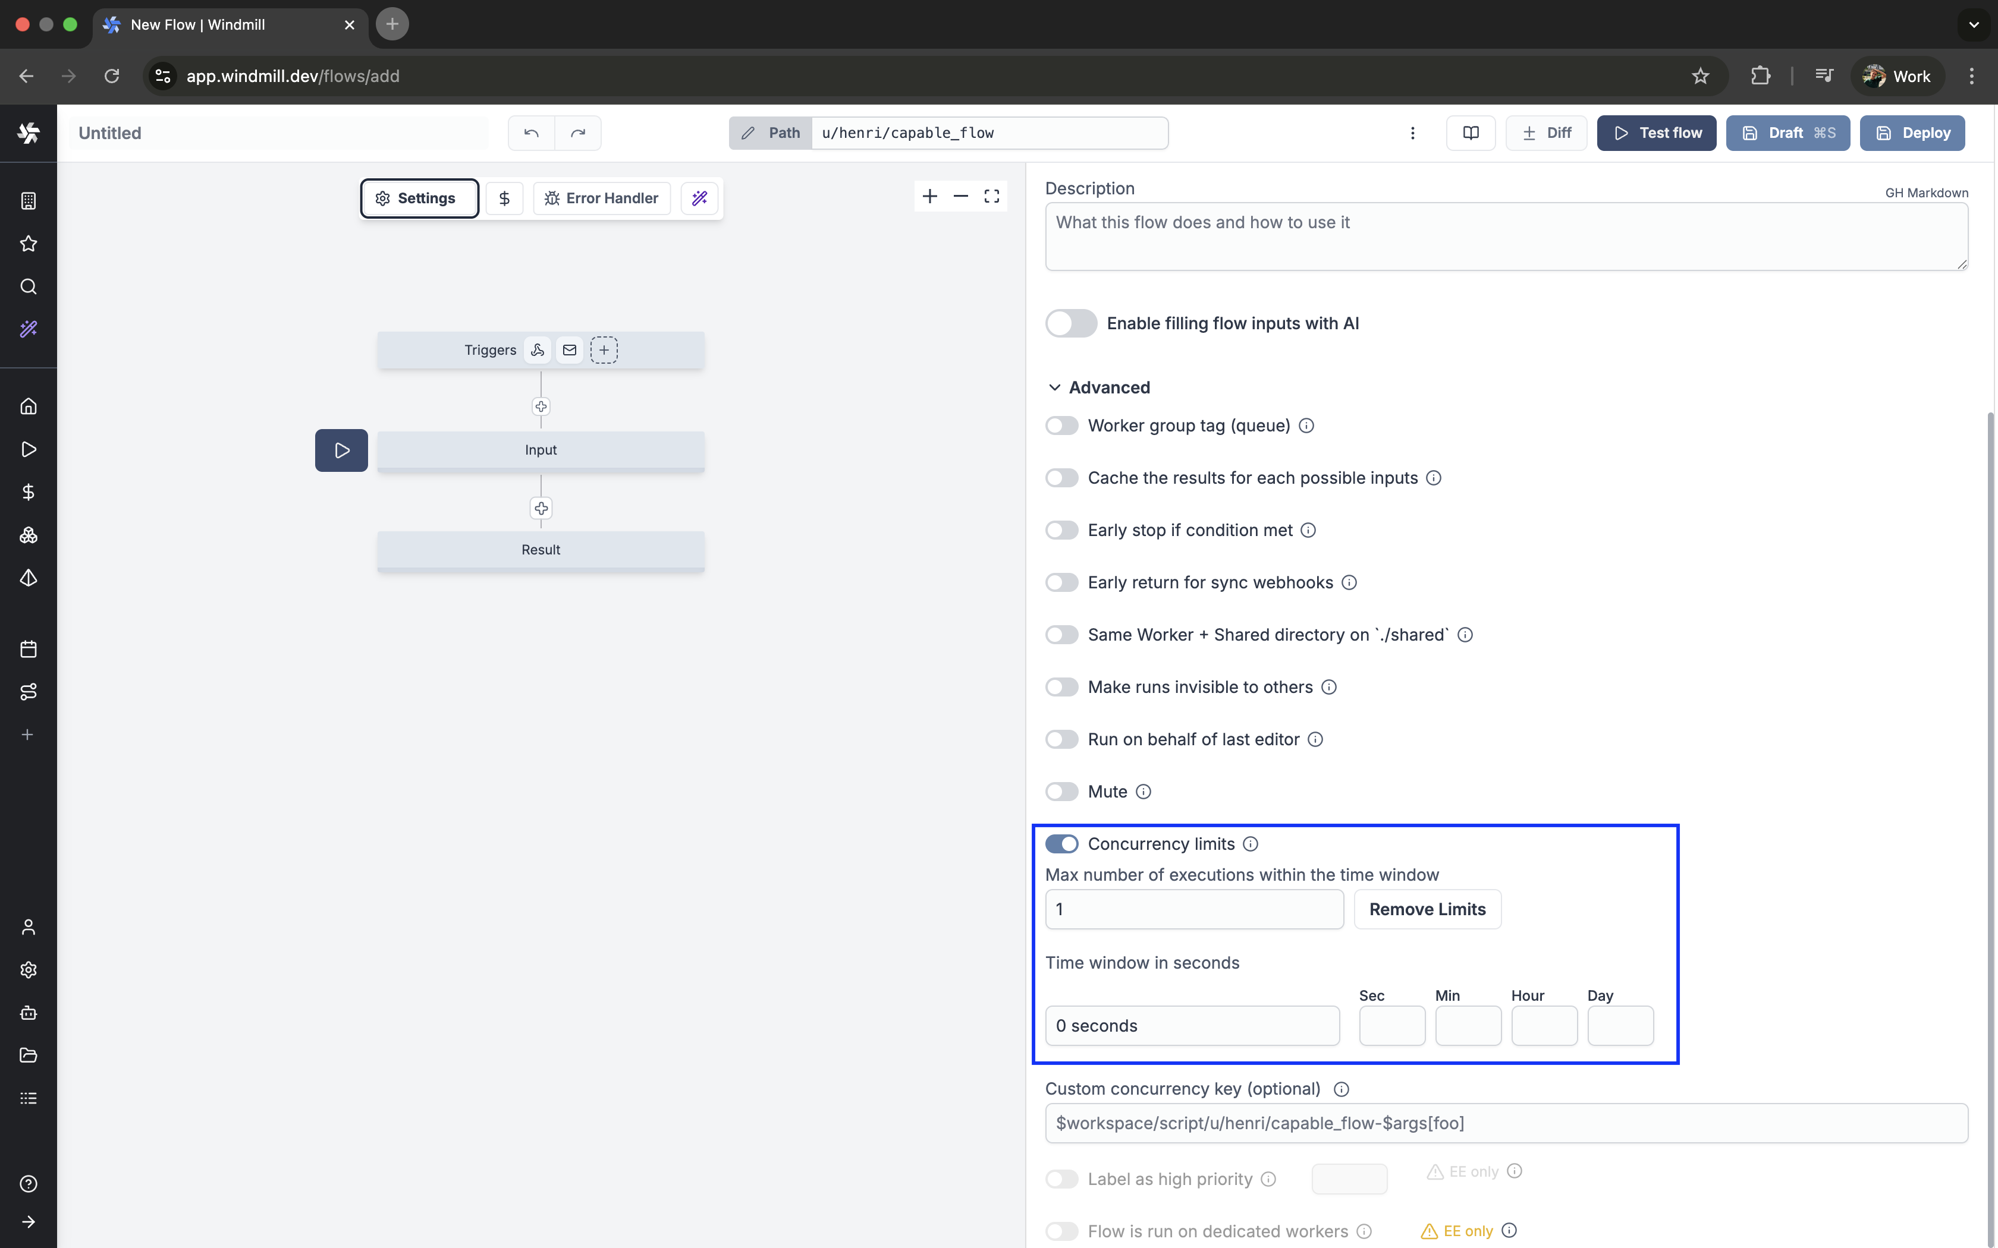Click the Remove Limits button
The width and height of the screenshot is (1998, 1248).
pos(1427,909)
